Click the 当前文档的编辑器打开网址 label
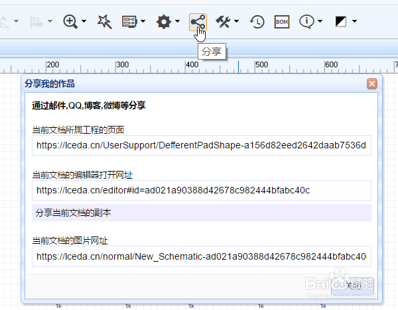The image size is (398, 310). click(82, 175)
